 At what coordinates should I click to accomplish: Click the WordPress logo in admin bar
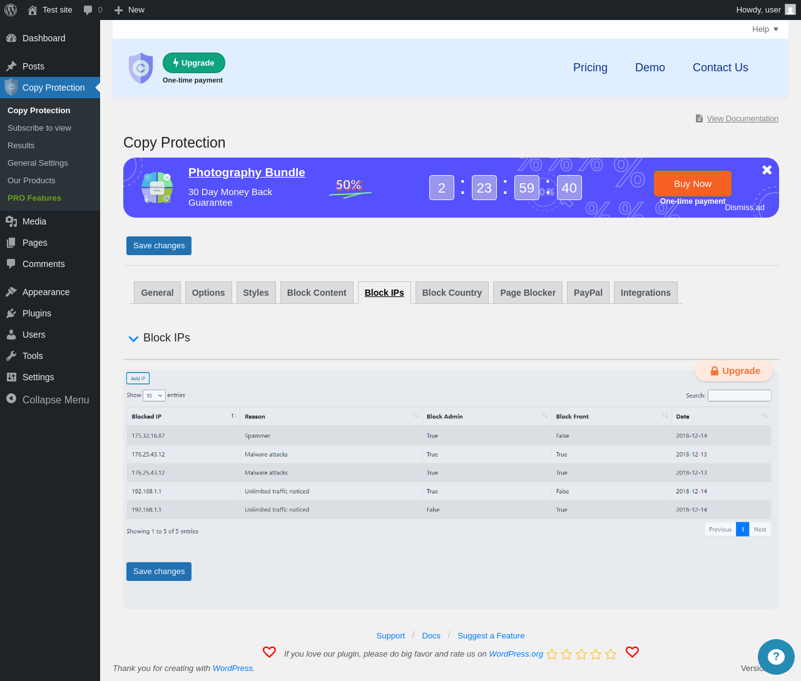(x=11, y=10)
